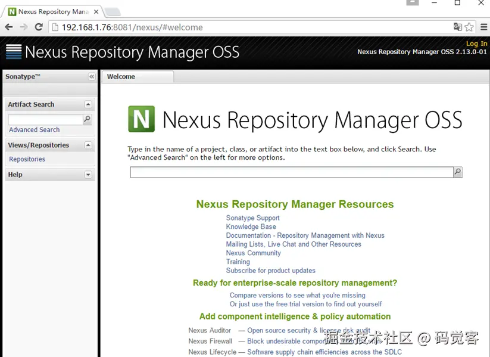Image resolution: width=490 pixels, height=357 pixels.
Task: Click the Nexus tab favicon
Action: [x=12, y=12]
